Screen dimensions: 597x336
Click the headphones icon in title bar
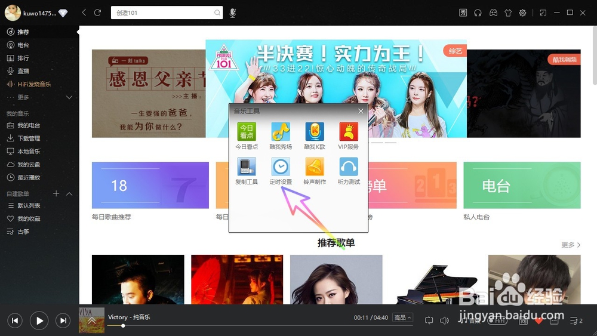[x=478, y=13]
